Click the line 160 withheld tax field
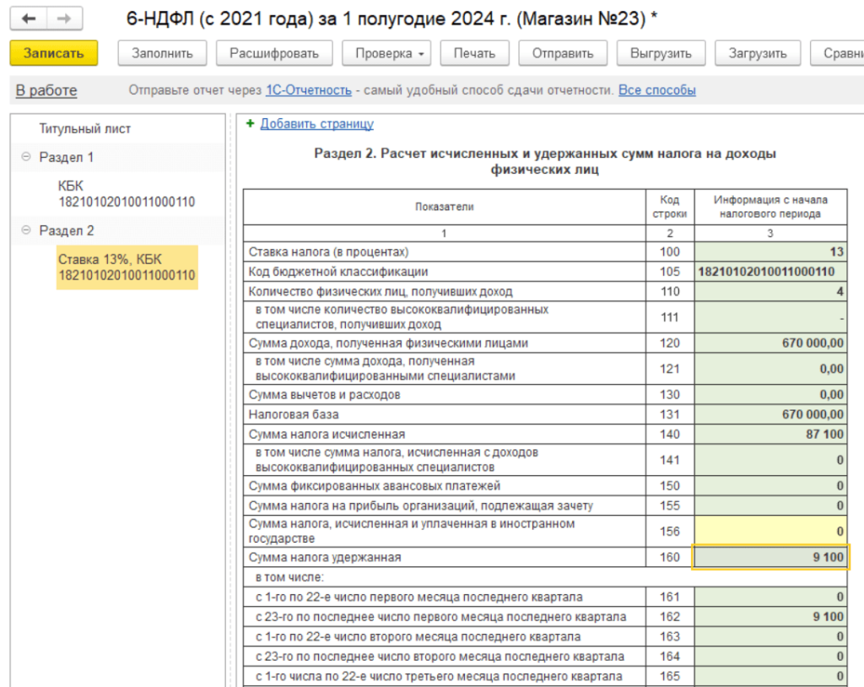Viewport: 864px width, 687px height. (x=770, y=557)
